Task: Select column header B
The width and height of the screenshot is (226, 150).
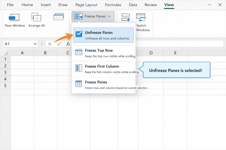Action: pos(45,53)
